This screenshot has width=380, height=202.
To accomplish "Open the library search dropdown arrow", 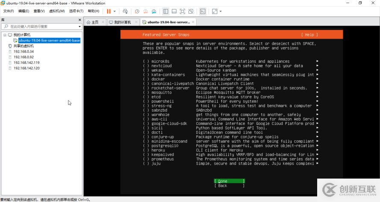I will (80, 26).
